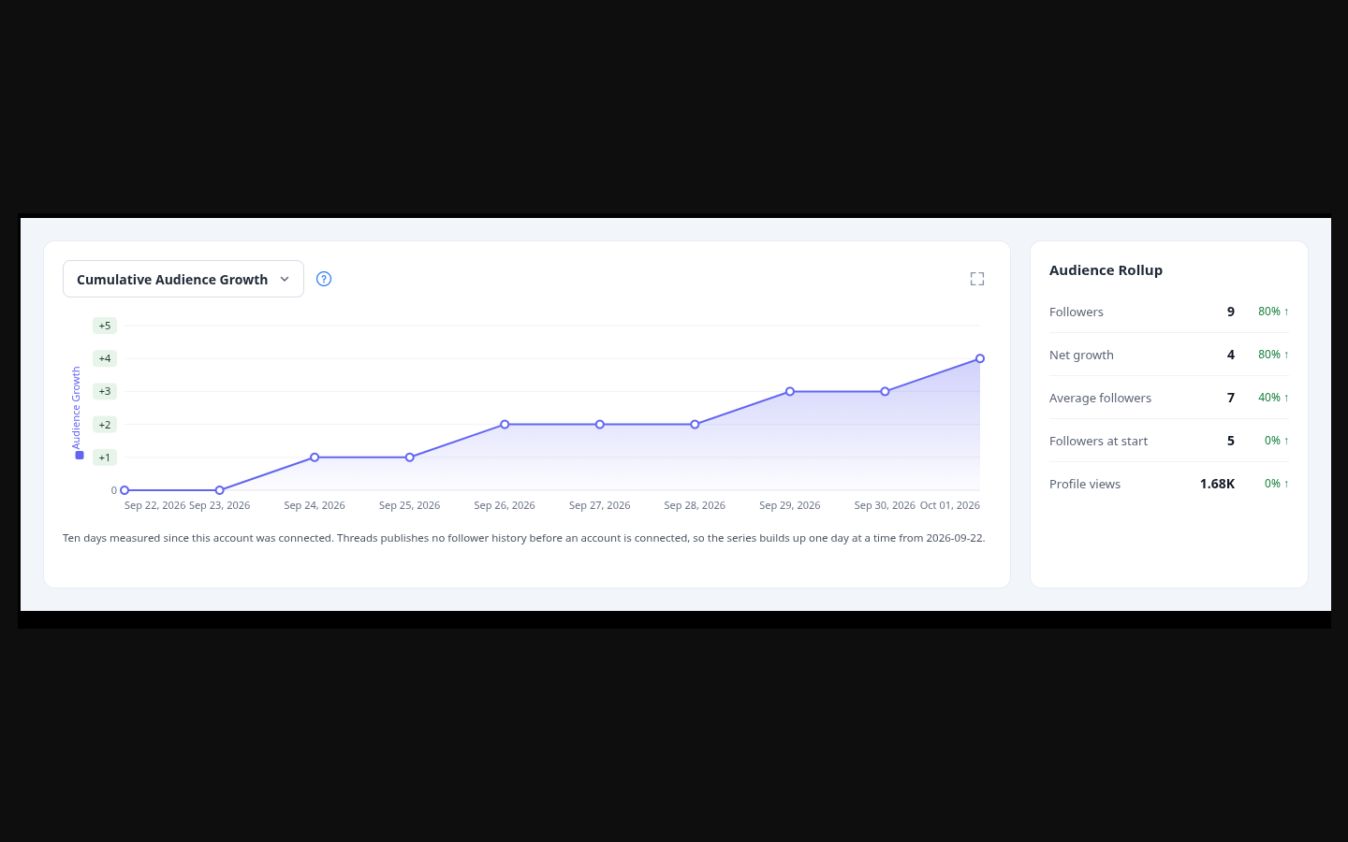Click the Sep 28, 2026 data point
1348x842 pixels.
tap(695, 425)
